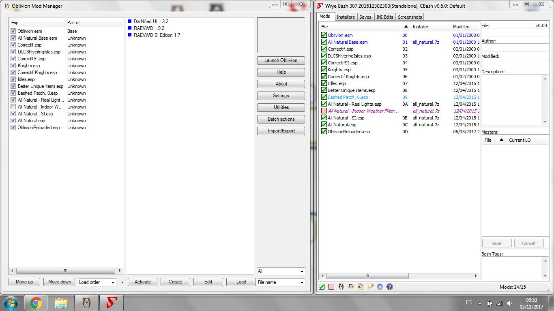Click the blue square beside RAEVWD SI Edition 1.7
Viewport: 554px width, 311px height.
click(x=130, y=35)
